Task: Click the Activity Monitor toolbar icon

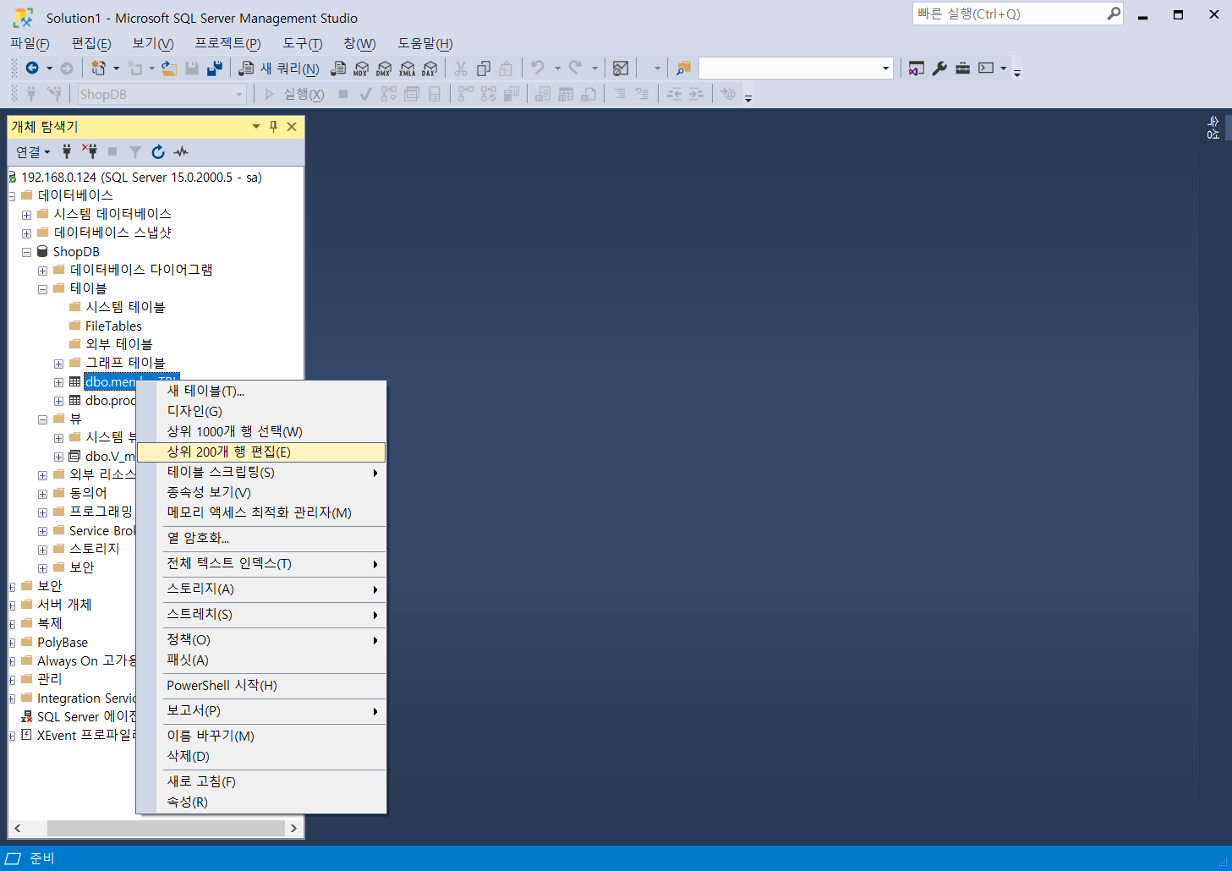Action: [621, 68]
